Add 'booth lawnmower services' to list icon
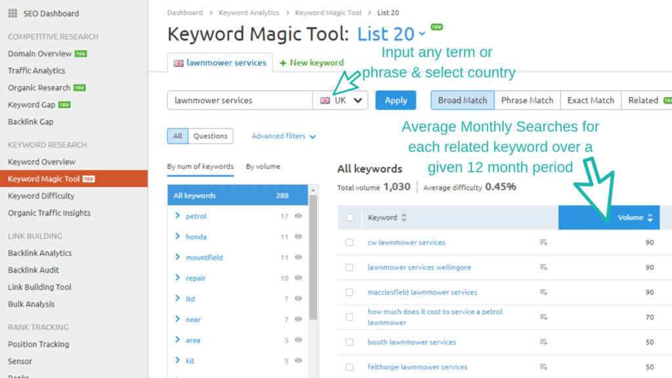Viewport: 672px width, 378px height. pyautogui.click(x=543, y=341)
